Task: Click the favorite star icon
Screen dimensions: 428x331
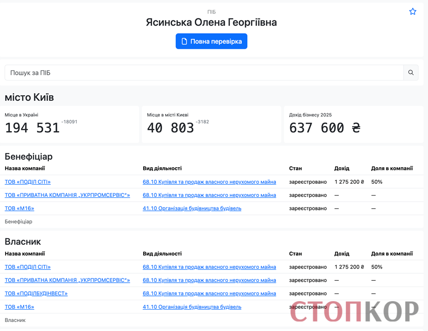Action: click(x=412, y=11)
